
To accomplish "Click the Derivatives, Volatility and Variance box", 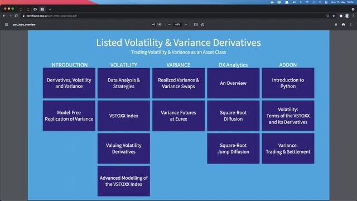I will [x=69, y=83].
